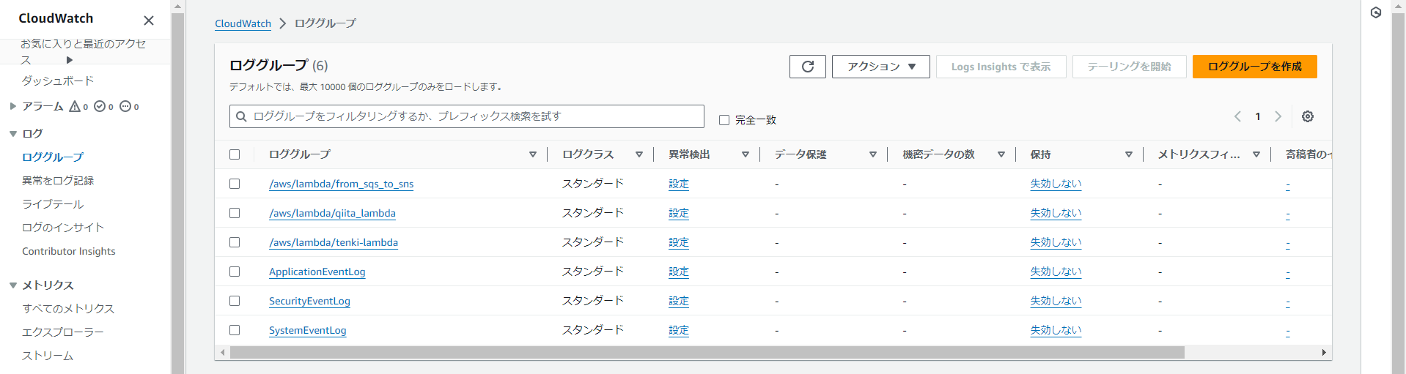This screenshot has height=374, width=1406.
Task: Open the table preferences gear icon
Action: point(1308,116)
